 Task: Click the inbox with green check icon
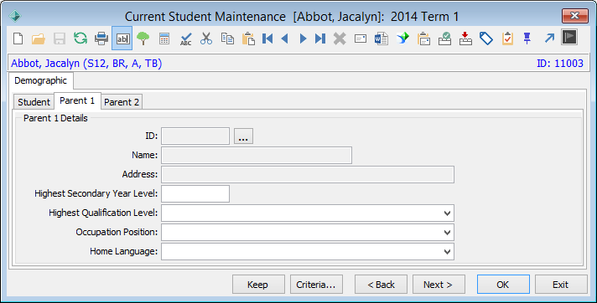[x=444, y=39]
